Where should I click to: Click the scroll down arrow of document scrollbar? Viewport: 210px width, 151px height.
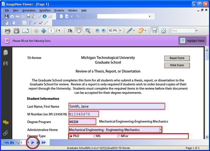click(x=207, y=137)
